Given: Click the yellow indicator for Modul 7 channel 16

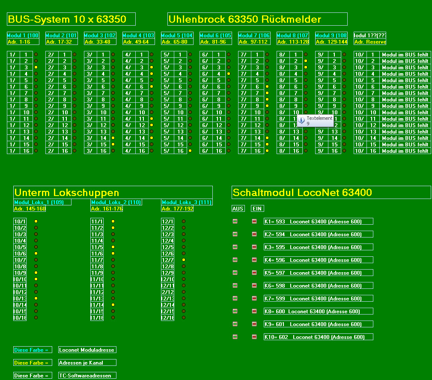Looking at the screenshot, I should pyautogui.click(x=267, y=151).
